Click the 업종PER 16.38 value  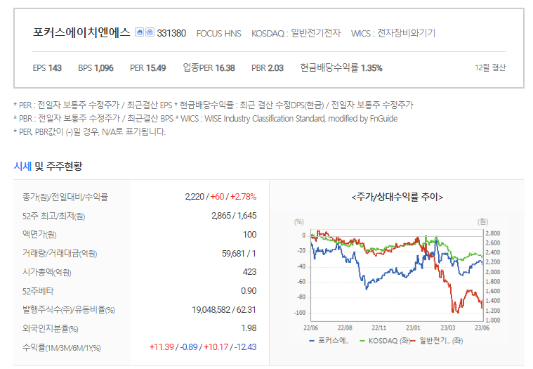[209, 67]
